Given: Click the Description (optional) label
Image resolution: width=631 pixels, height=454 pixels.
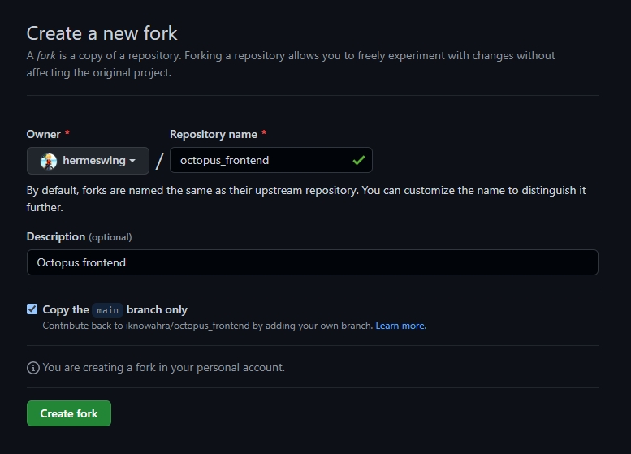Looking at the screenshot, I should pos(79,236).
